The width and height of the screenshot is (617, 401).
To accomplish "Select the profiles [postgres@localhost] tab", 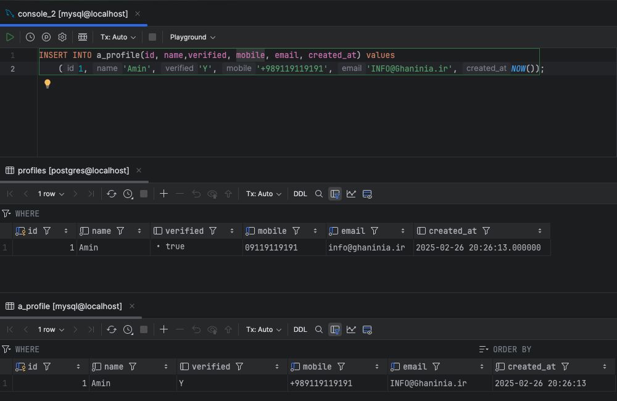I will (x=73, y=170).
